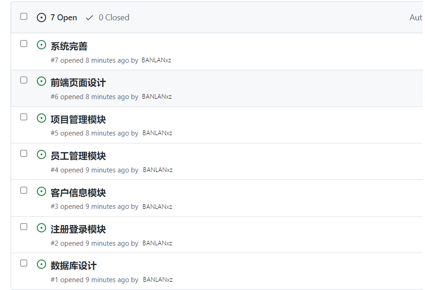425x290 pixels.
Task: Click open-issue icon beside 员工管理模块
Action: point(41,155)
